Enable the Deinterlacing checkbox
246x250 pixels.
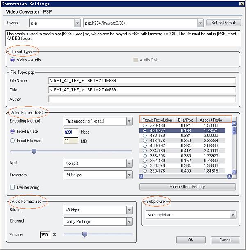pyautogui.click(x=12, y=187)
